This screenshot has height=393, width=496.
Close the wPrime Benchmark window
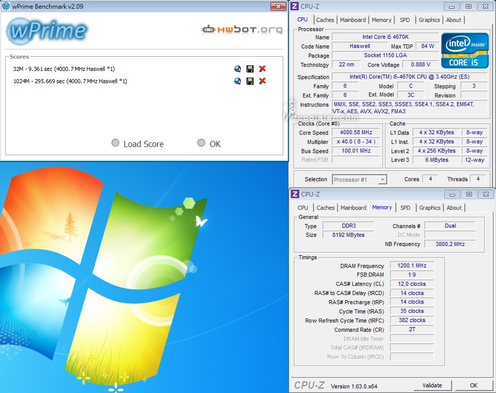pyautogui.click(x=278, y=6)
